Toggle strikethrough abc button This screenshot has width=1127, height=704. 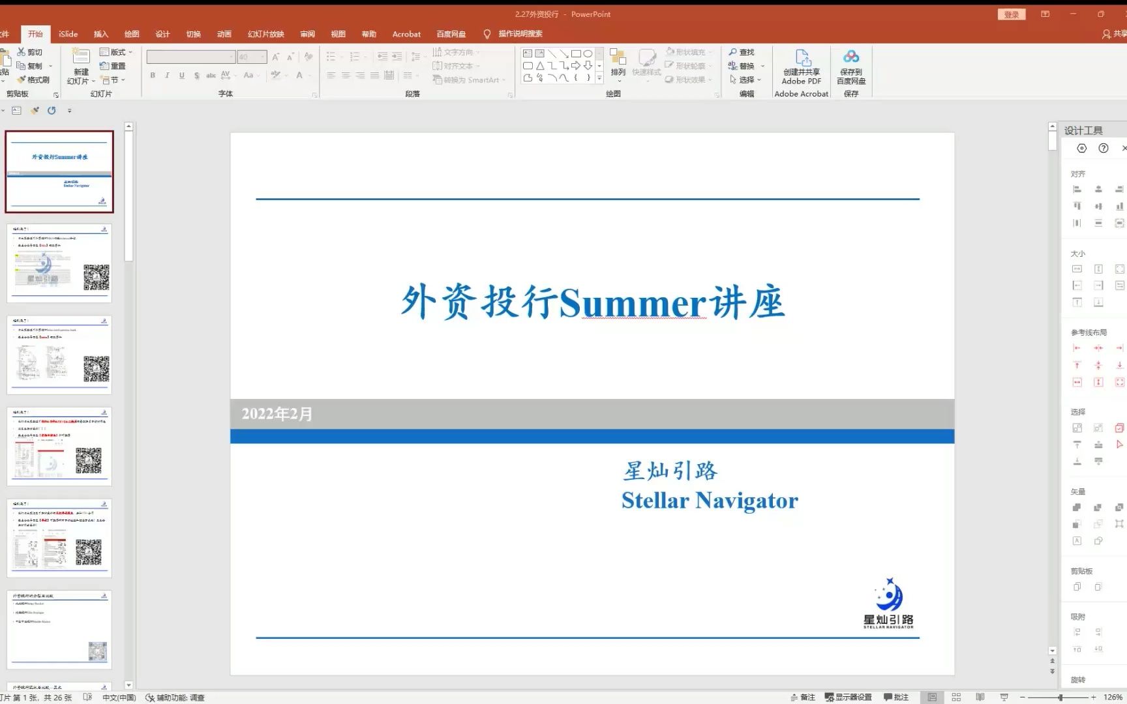point(211,76)
